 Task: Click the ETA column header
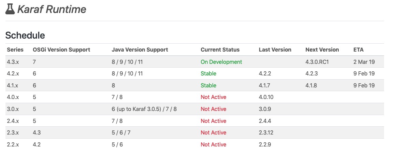[x=358, y=50]
